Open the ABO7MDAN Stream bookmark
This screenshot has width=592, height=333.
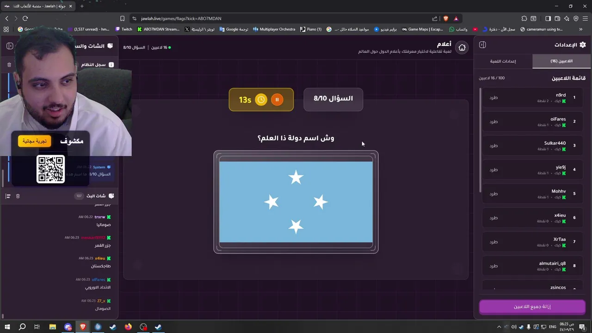[x=158, y=29]
